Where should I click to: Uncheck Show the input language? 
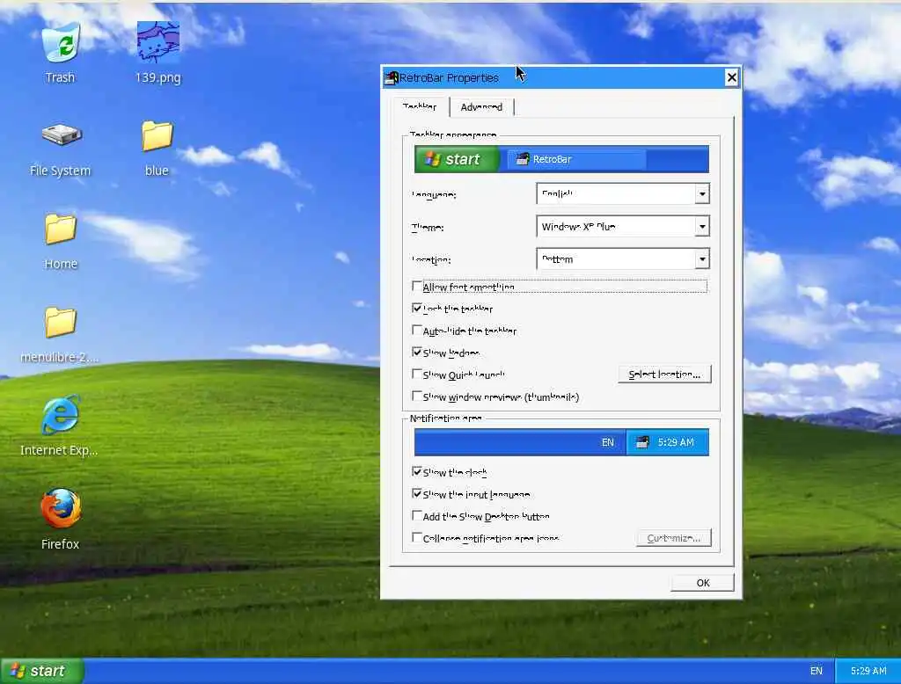(x=417, y=494)
